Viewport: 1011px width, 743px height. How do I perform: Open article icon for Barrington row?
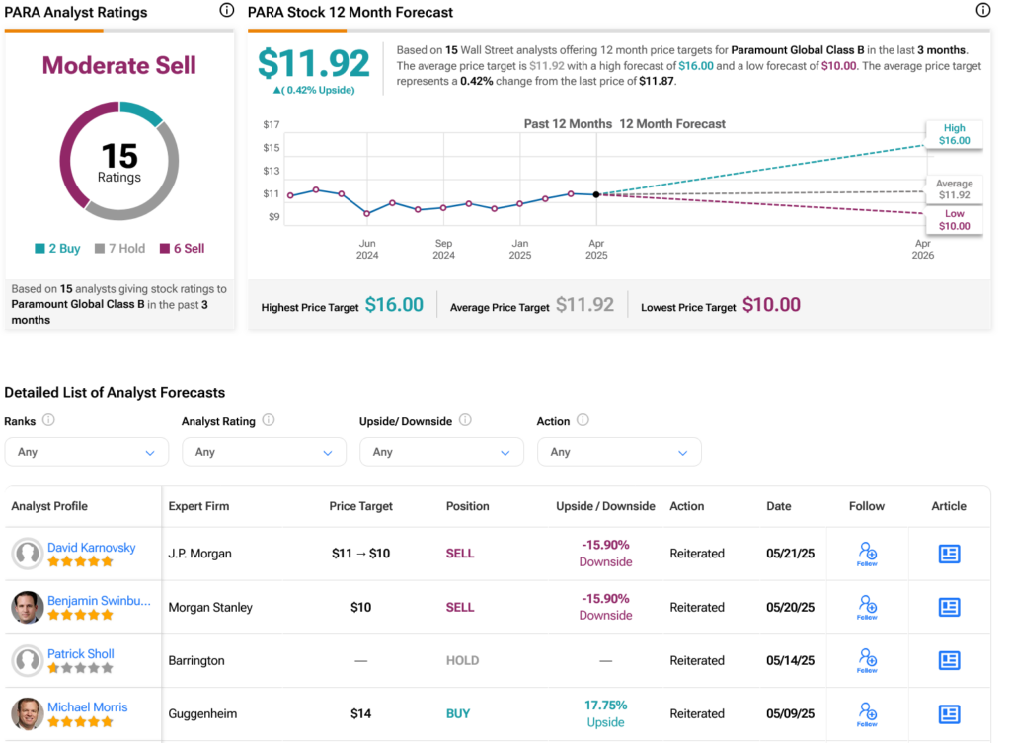click(949, 660)
